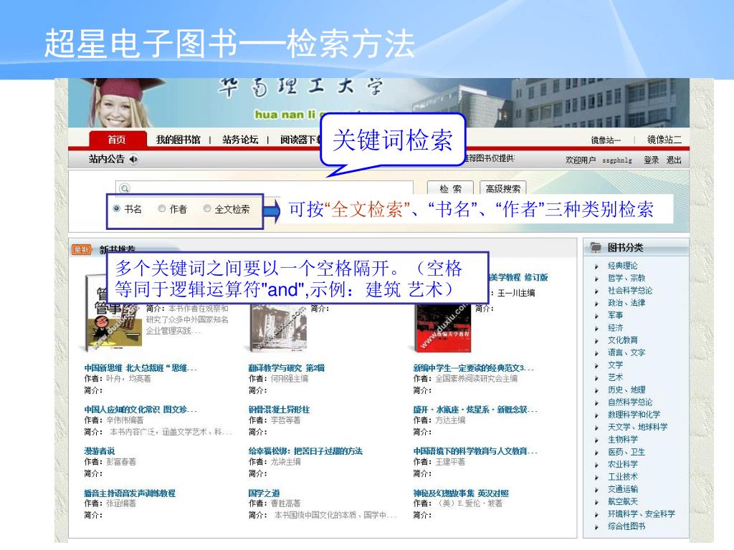Open the gray photo book cover
Image resolution: width=734 pixels, height=550 pixels.
(x=278, y=328)
